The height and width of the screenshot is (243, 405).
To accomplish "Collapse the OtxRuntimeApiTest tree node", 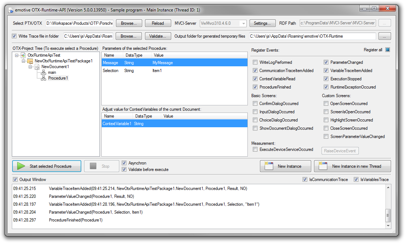I will [x=17, y=56].
